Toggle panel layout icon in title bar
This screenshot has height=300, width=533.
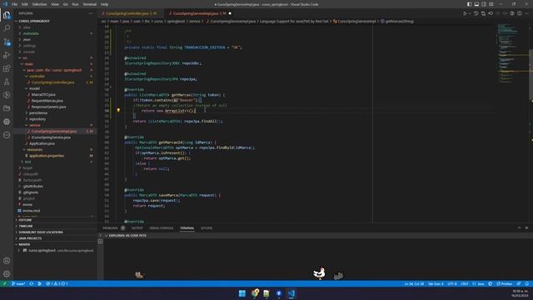click(476, 4)
